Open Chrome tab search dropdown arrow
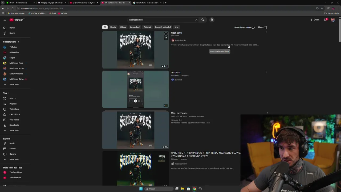The height and width of the screenshot is (192, 341). click(x=3, y=3)
